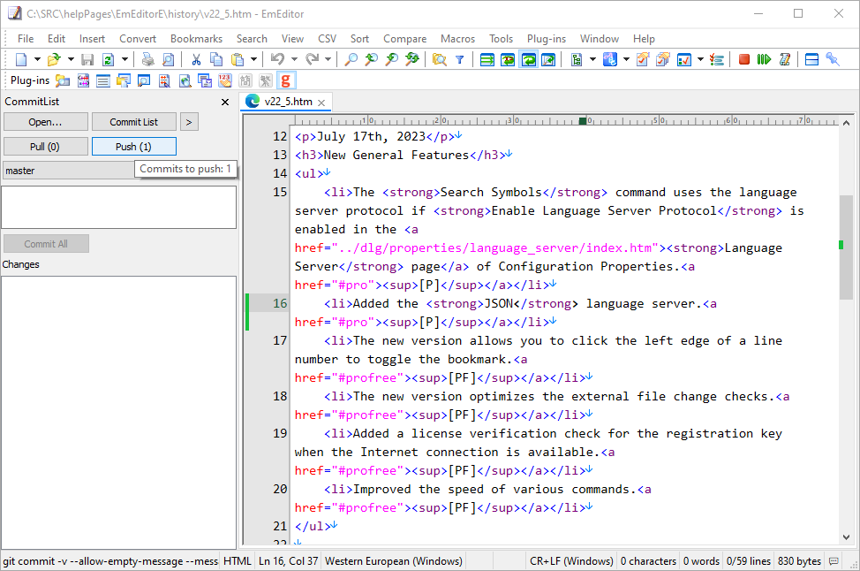The height and width of the screenshot is (571, 860).
Task: Open the Paste dropdown arrow
Action: click(x=253, y=59)
